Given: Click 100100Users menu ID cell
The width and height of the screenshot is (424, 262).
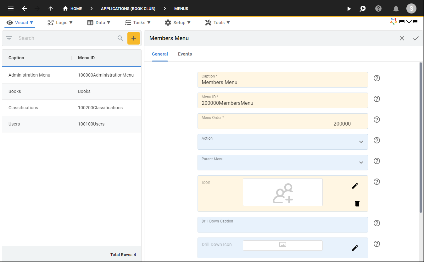Looking at the screenshot, I should pos(91,124).
